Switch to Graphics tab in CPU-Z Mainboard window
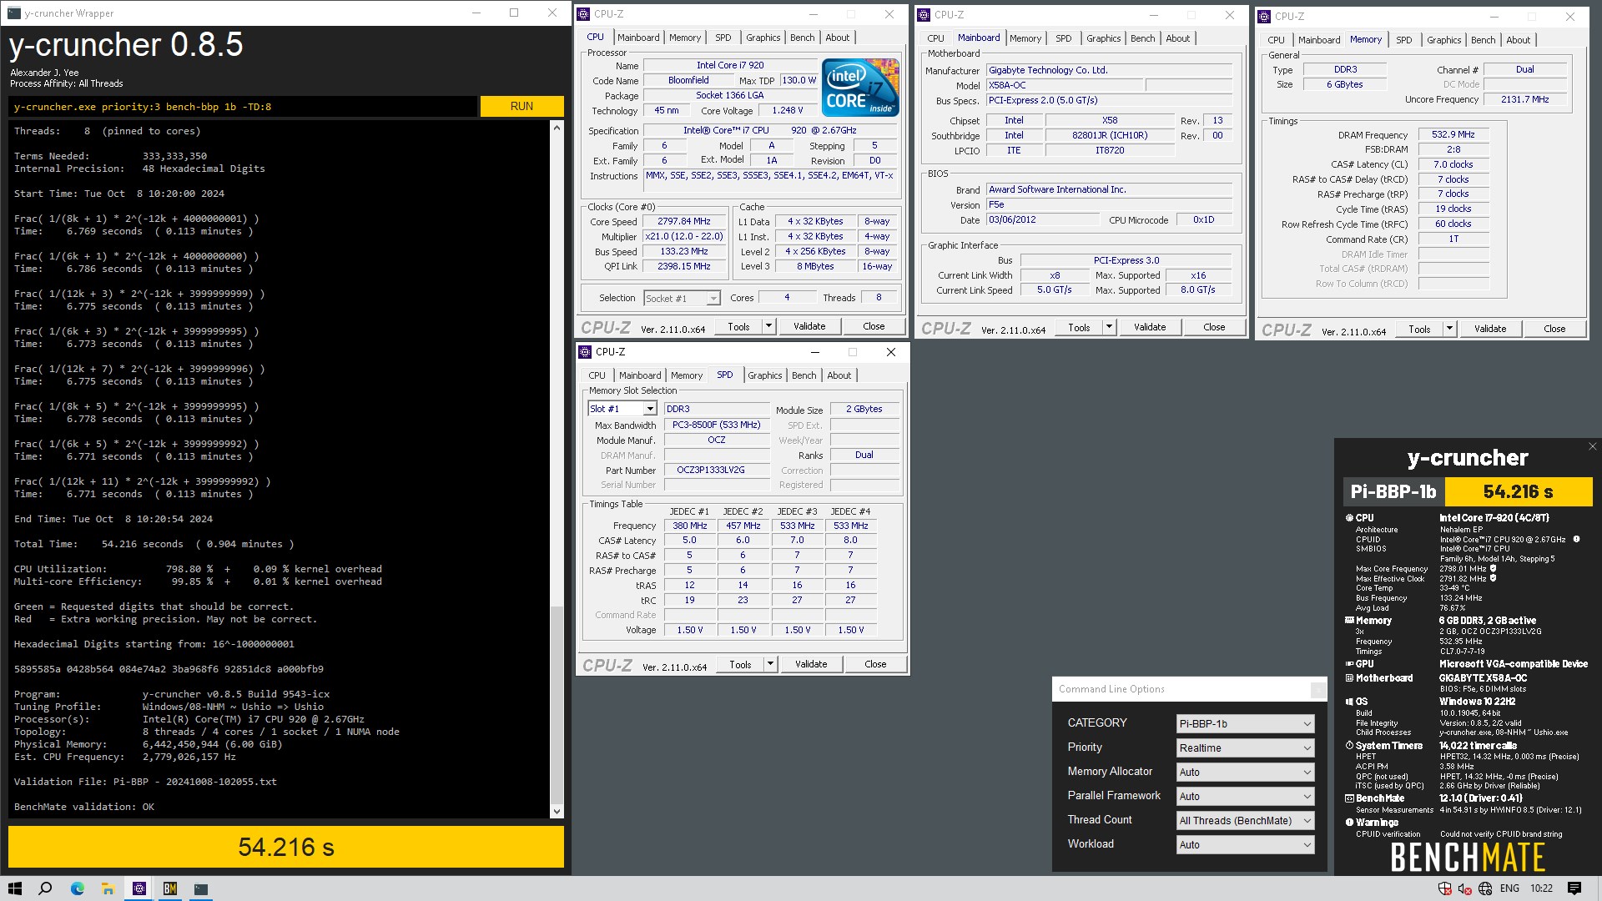Screen dimensions: 1602x901 [1103, 38]
